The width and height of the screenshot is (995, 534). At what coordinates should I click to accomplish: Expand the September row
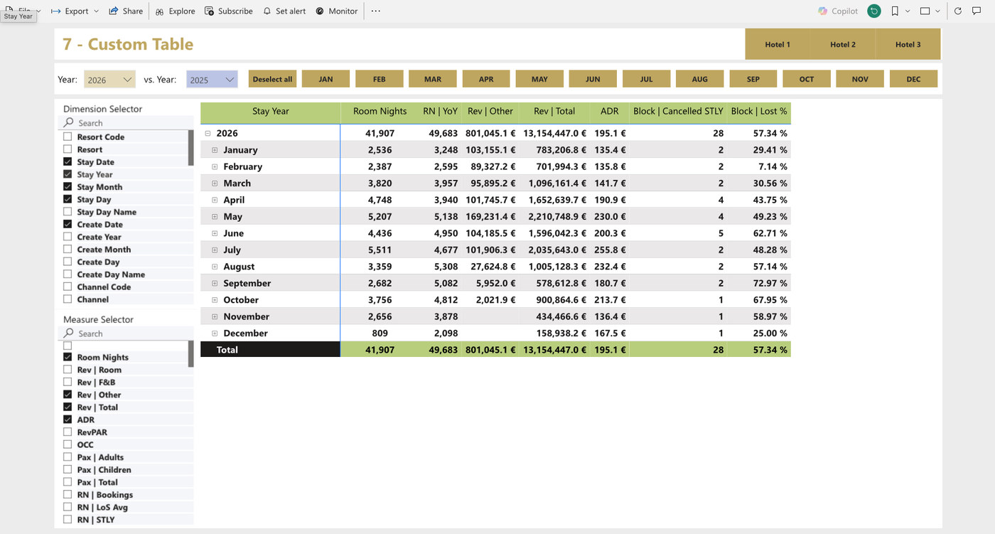click(x=215, y=283)
